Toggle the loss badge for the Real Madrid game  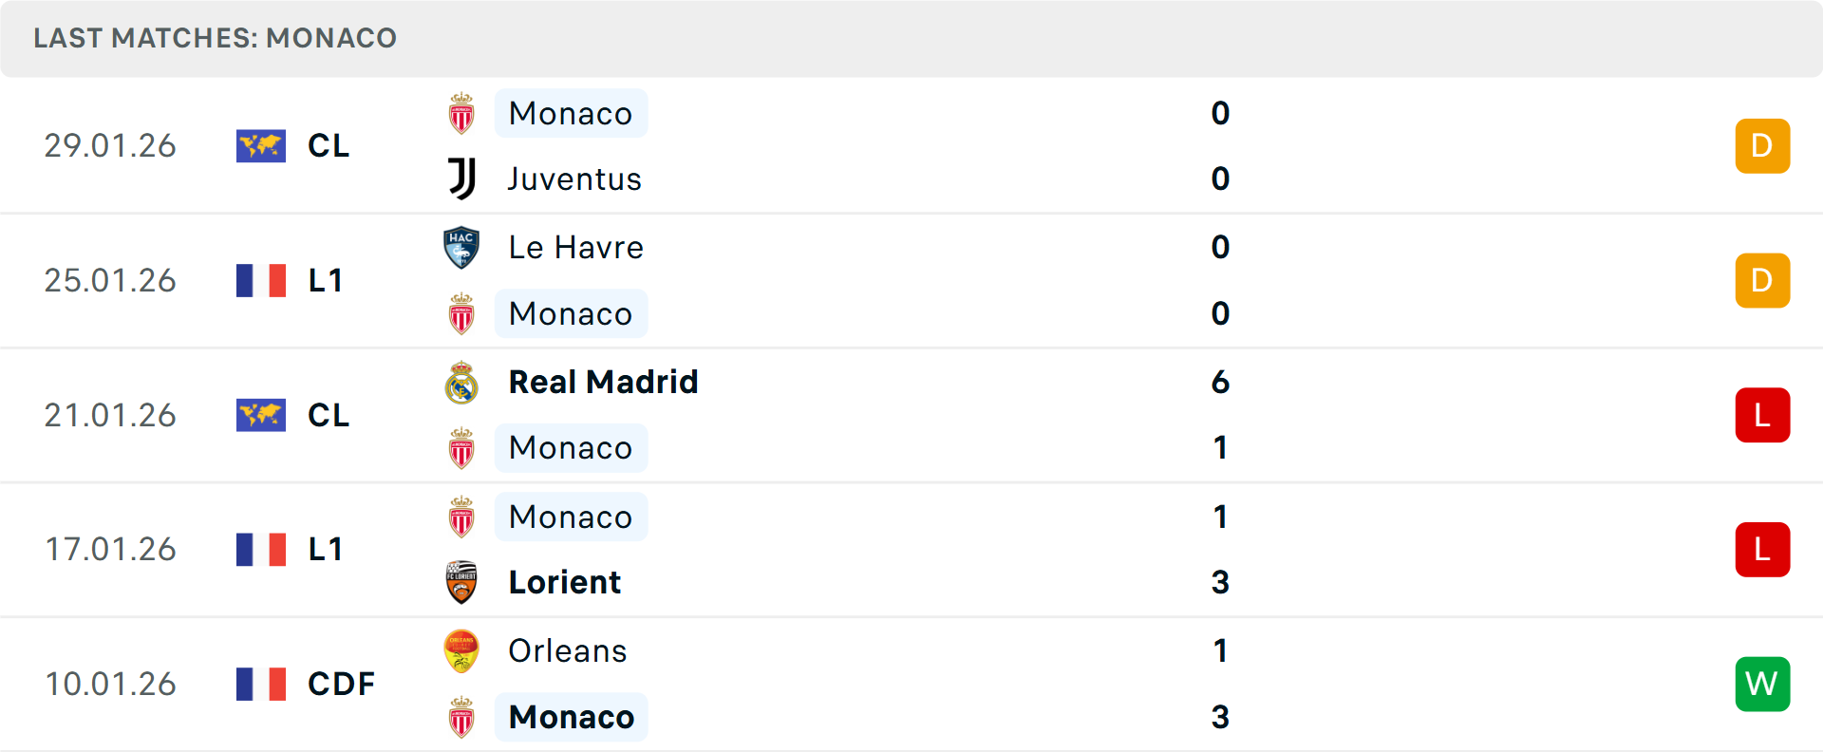click(x=1762, y=415)
